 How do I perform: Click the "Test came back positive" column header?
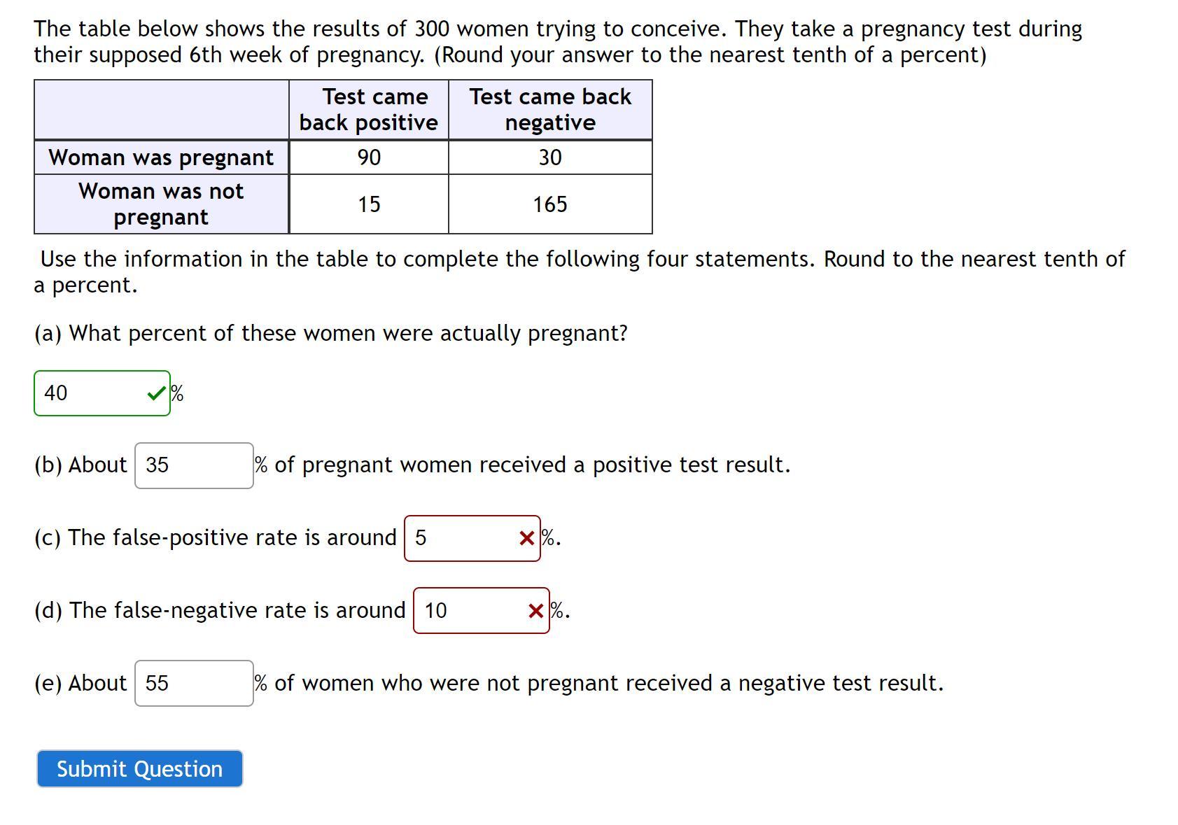[x=369, y=110]
